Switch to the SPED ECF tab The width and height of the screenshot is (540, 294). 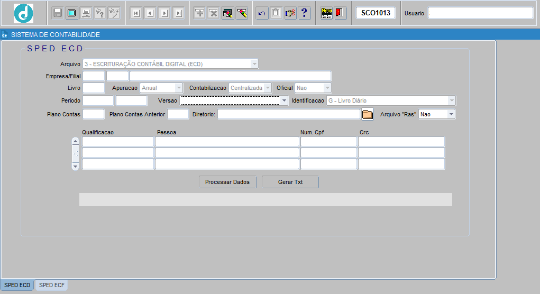pos(51,285)
